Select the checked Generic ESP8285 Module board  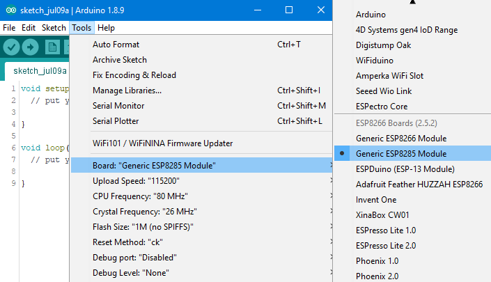point(412,154)
